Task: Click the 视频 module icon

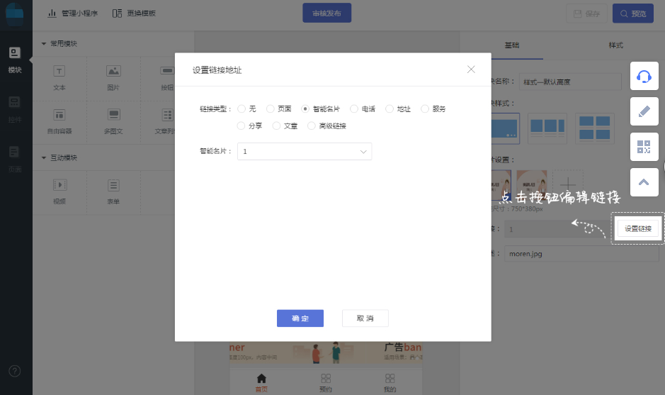Action: pyautogui.click(x=59, y=185)
